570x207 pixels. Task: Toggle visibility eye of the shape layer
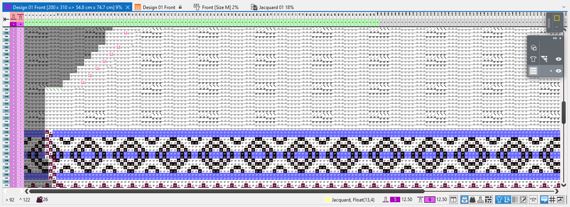point(559,59)
